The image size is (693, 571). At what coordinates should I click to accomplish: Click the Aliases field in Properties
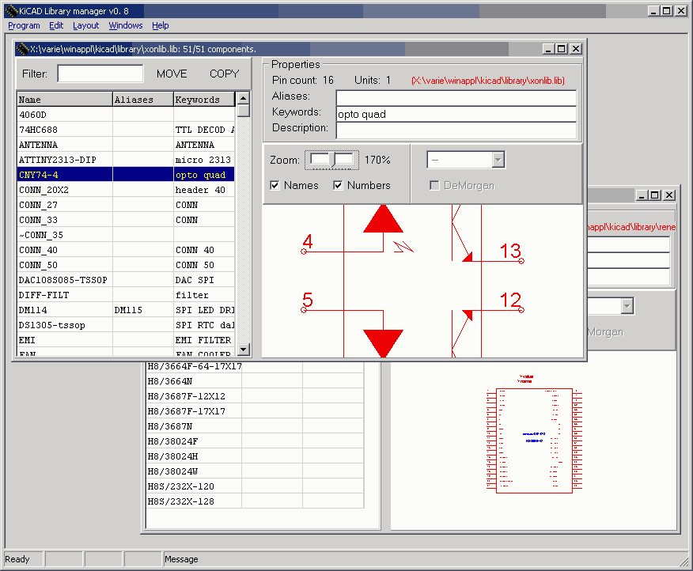click(x=456, y=98)
